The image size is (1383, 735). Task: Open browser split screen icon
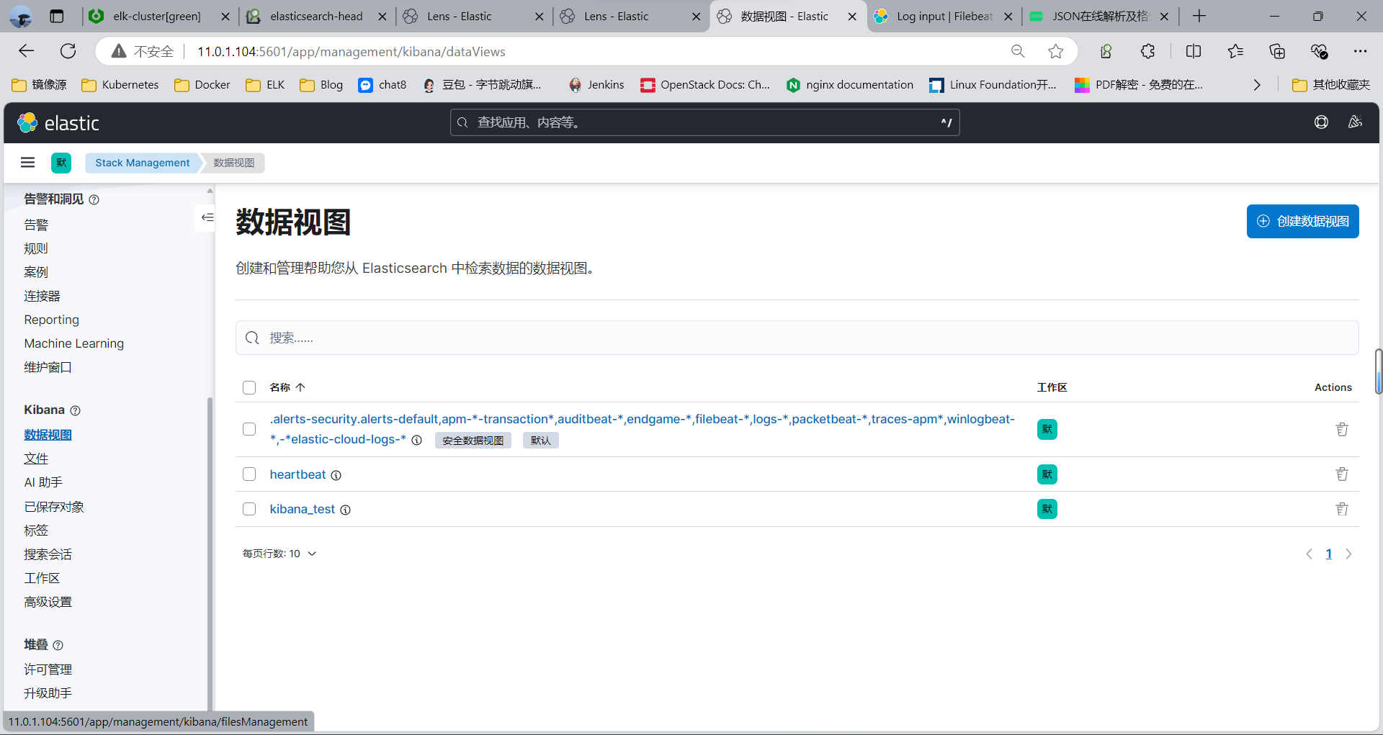(x=1194, y=51)
